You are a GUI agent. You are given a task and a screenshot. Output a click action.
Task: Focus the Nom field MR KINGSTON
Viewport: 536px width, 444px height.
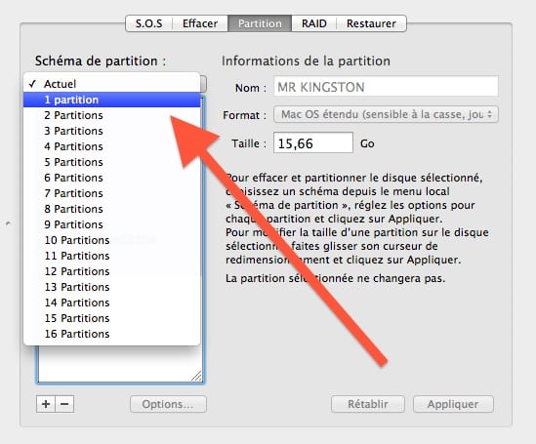coord(386,87)
